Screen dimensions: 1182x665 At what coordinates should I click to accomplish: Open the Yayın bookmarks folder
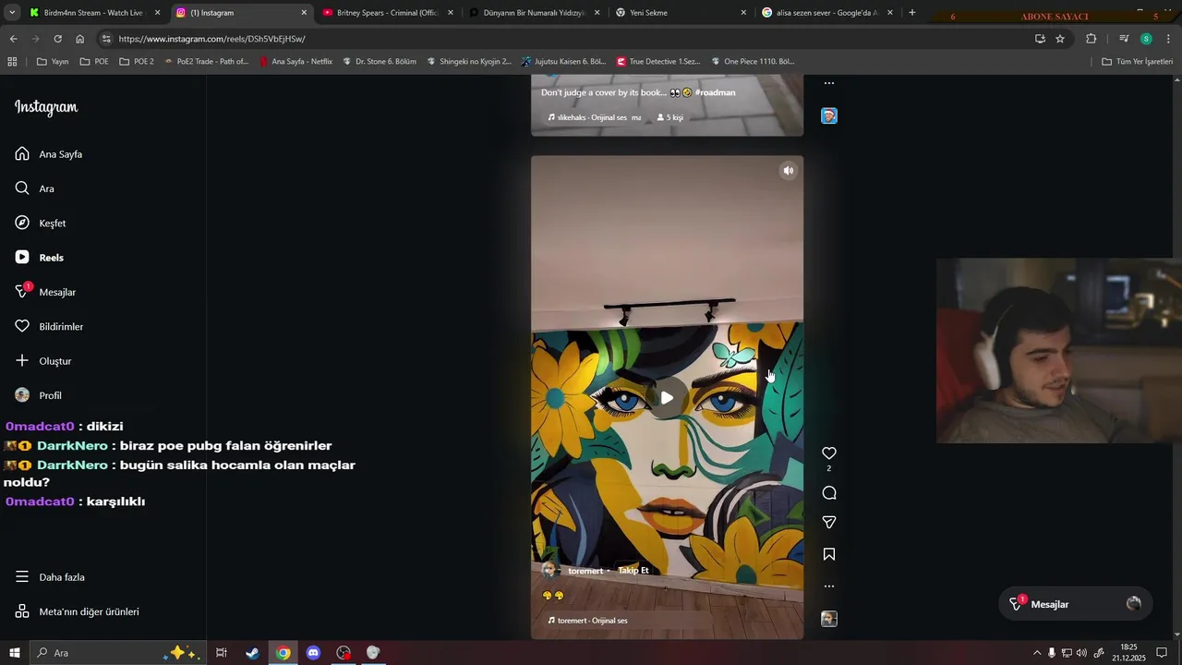pyautogui.click(x=53, y=62)
